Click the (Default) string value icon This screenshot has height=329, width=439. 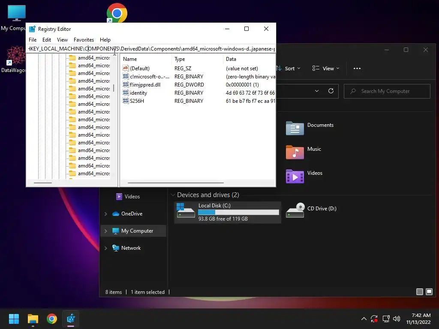coord(126,68)
